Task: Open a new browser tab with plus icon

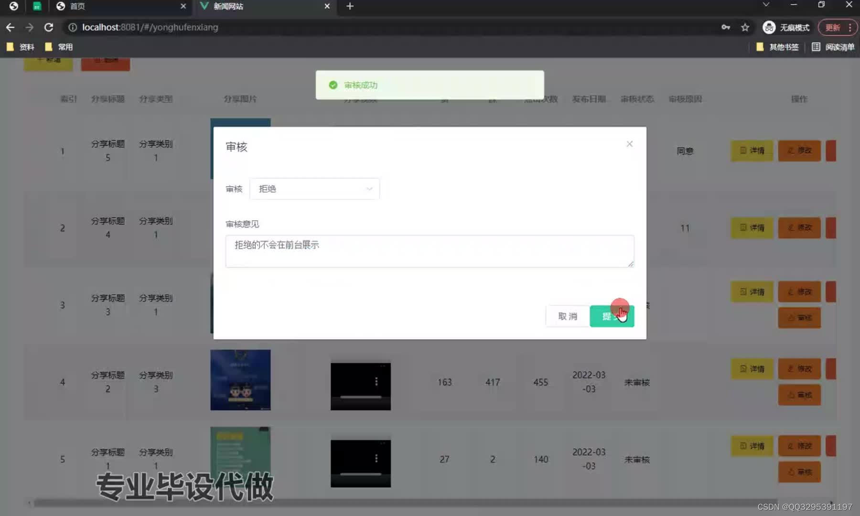Action: tap(350, 6)
